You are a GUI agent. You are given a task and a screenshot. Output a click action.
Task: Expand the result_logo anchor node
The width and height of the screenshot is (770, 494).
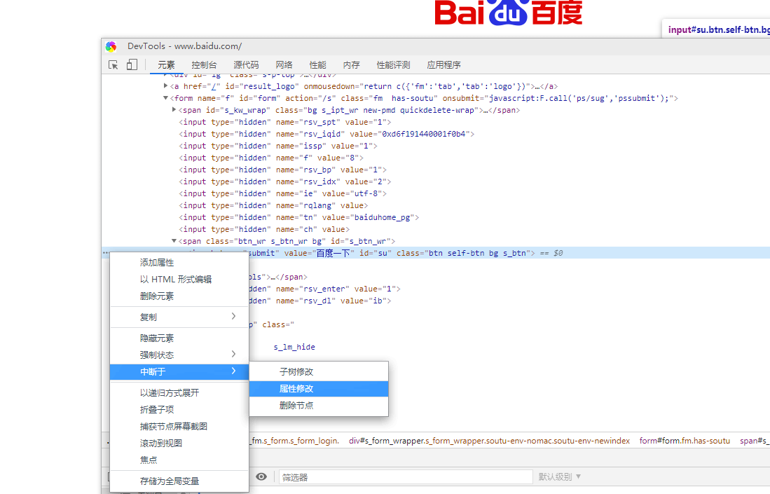[x=165, y=86]
